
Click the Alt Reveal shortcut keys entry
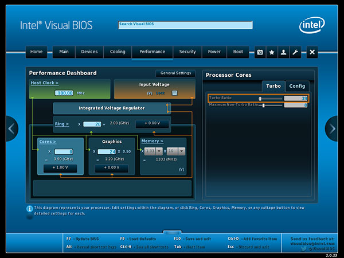(91, 247)
